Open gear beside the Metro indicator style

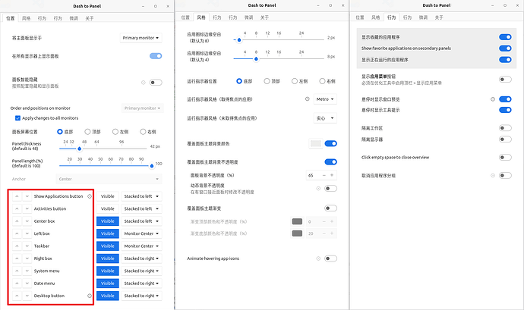coord(307,99)
